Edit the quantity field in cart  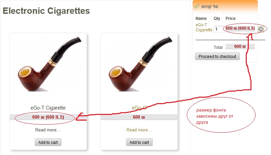218,29
